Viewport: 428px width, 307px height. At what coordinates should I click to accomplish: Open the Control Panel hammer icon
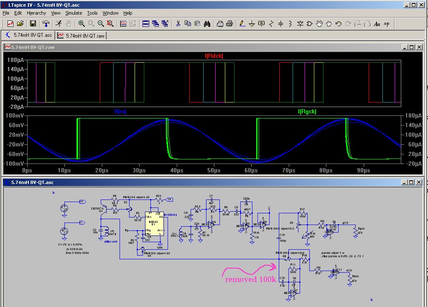click(46, 24)
